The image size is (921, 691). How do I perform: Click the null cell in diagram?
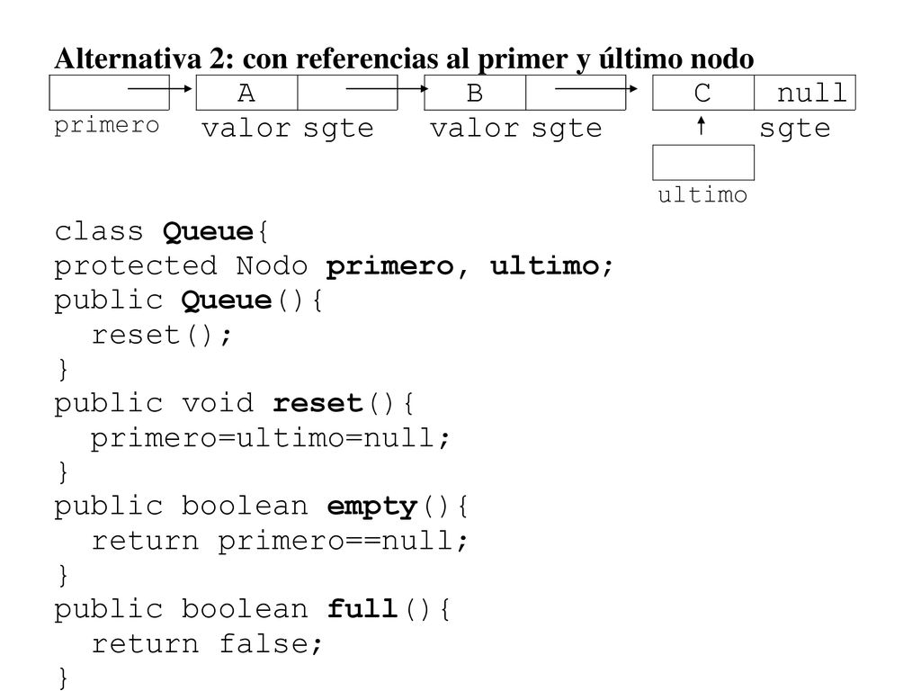coord(805,93)
